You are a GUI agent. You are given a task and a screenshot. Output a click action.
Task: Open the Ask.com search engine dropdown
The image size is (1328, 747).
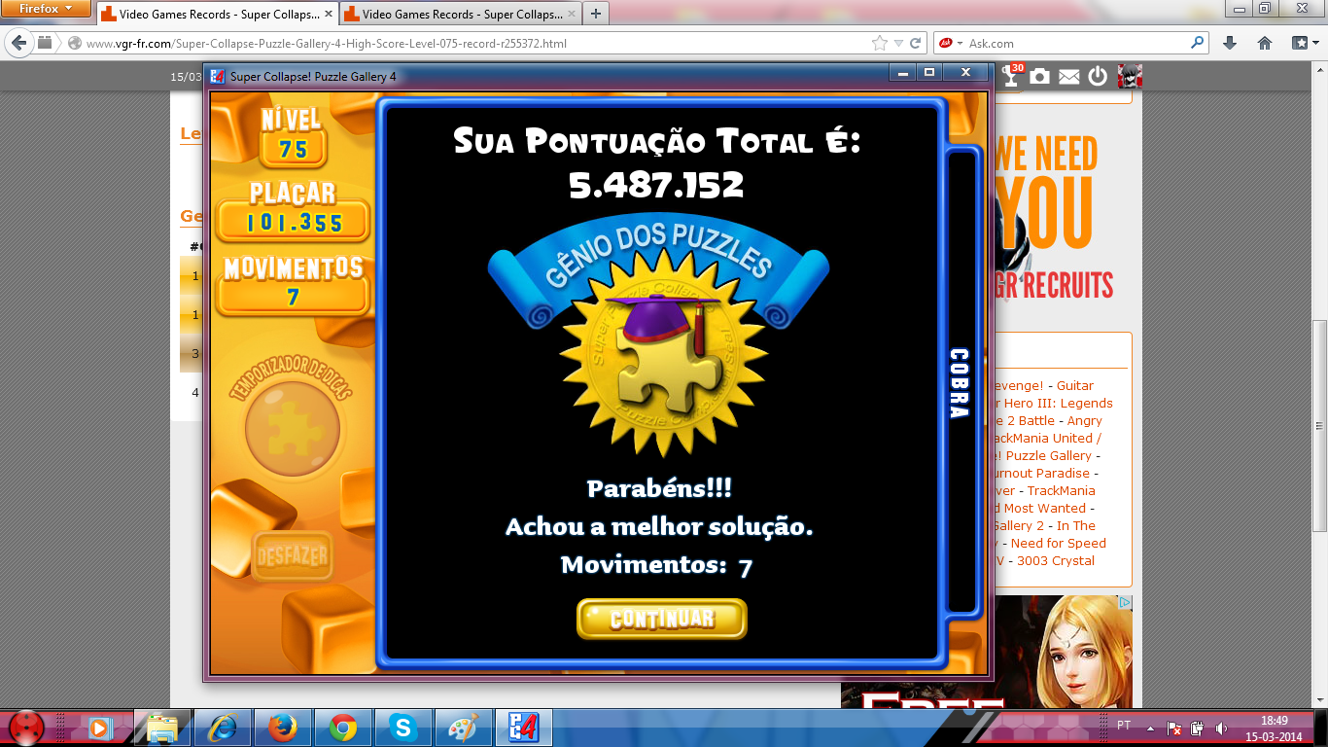(950, 43)
